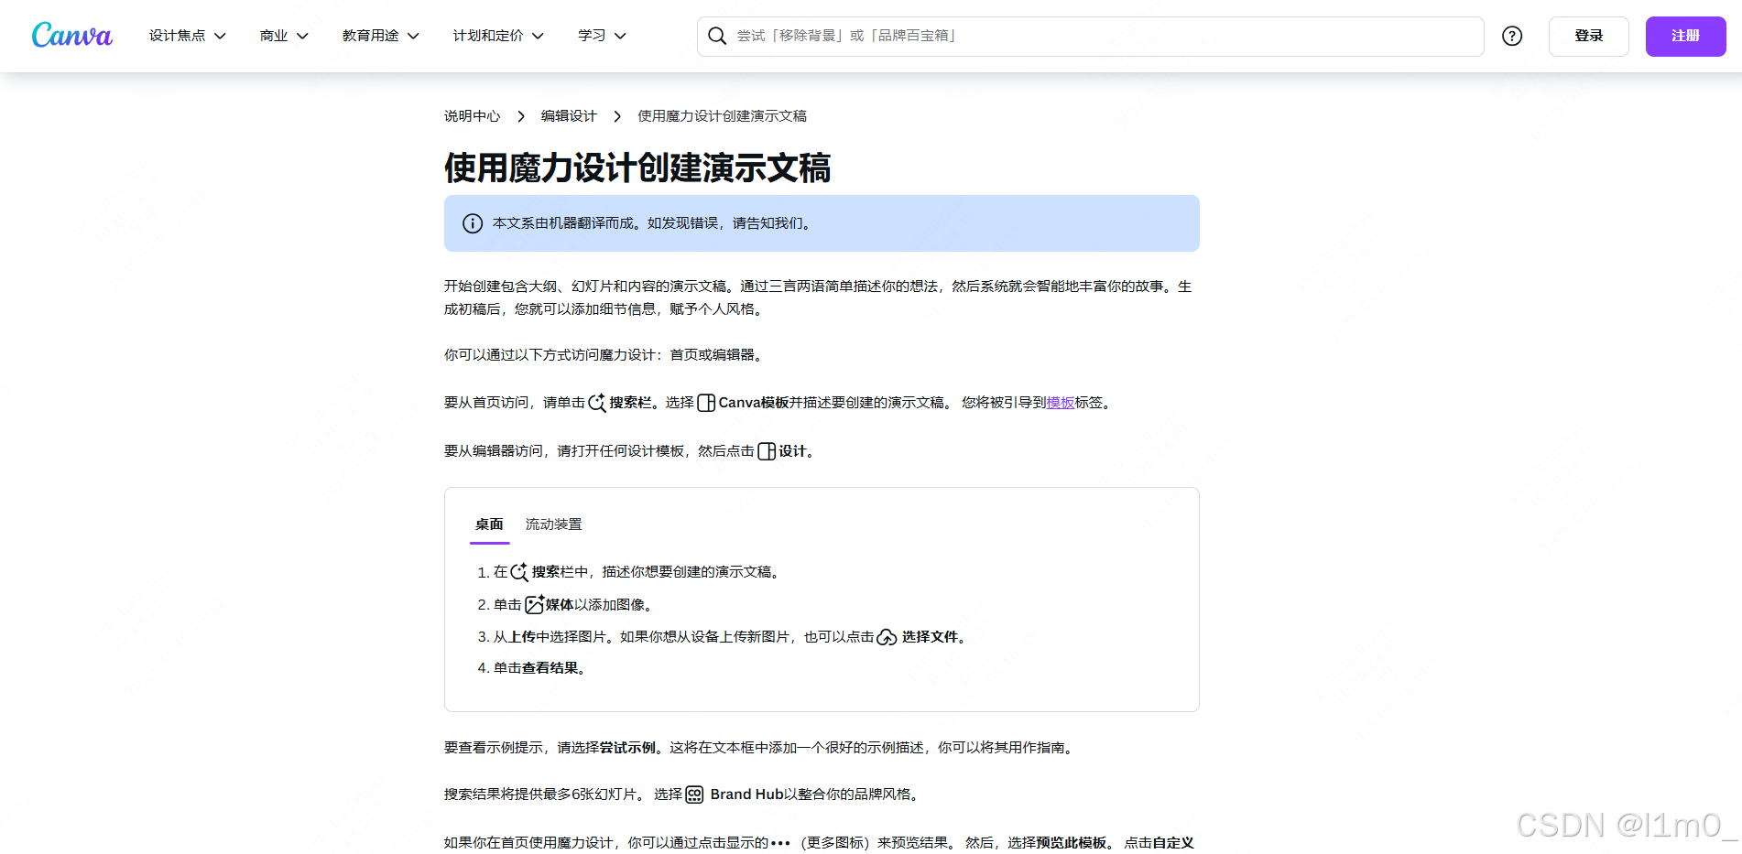Expand the 计划和定价 menu
The image size is (1742, 854).
click(498, 36)
